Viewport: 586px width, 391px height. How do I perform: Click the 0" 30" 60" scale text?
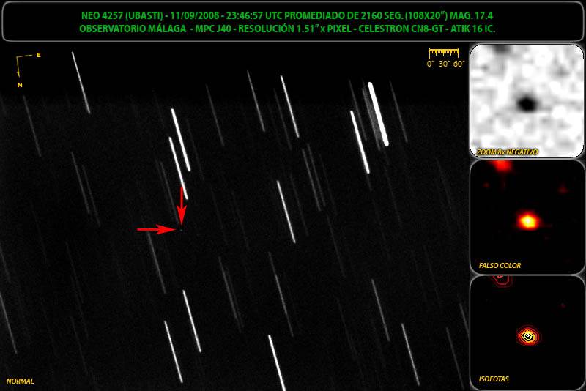[x=445, y=64]
